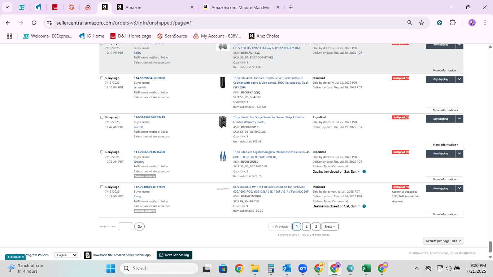This screenshot has width=493, height=277.
Task: Open the D&H Home page bookmark
Action: click(x=131, y=36)
